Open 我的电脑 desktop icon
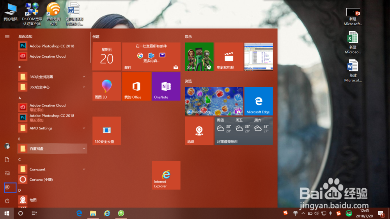The image size is (390, 219). (x=11, y=12)
